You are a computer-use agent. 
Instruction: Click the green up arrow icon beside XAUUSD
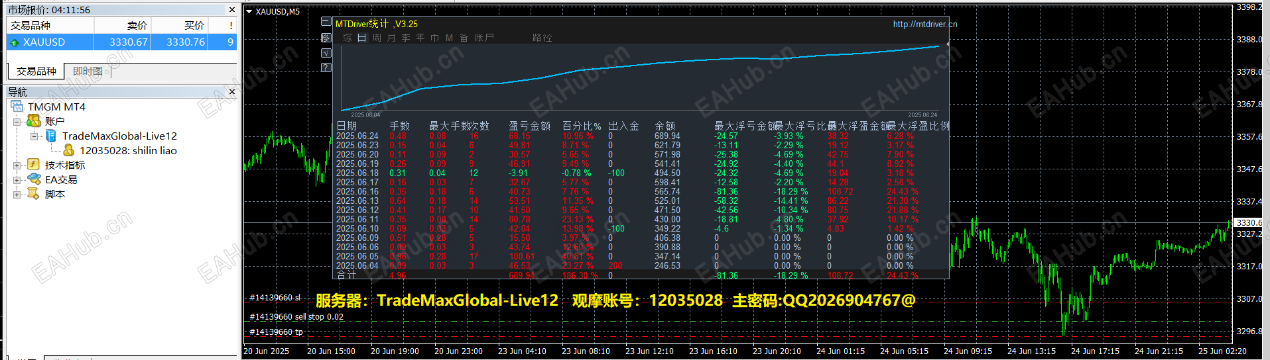[15, 42]
